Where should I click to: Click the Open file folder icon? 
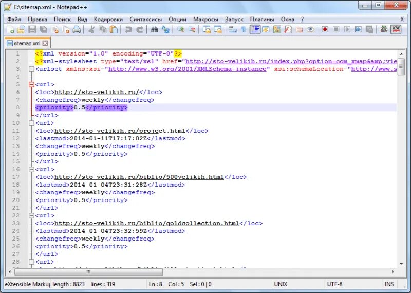[x=21, y=29]
